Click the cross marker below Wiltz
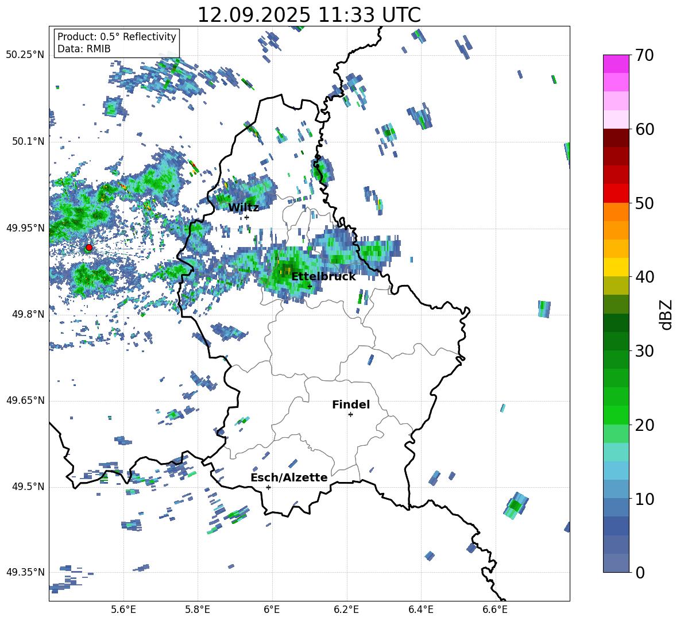 [x=247, y=217]
